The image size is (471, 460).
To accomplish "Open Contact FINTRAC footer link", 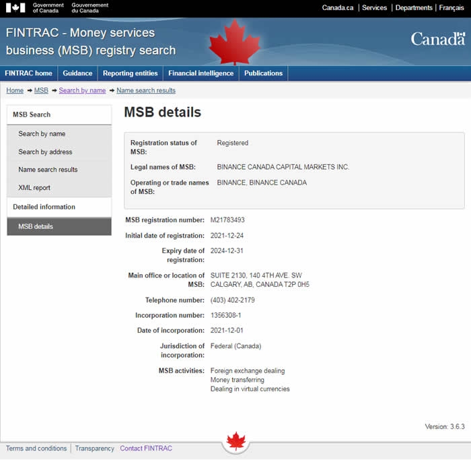I will 146,449.
